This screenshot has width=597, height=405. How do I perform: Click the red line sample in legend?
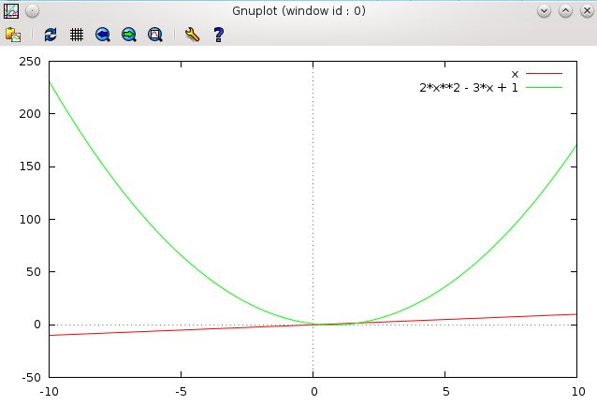(x=544, y=73)
